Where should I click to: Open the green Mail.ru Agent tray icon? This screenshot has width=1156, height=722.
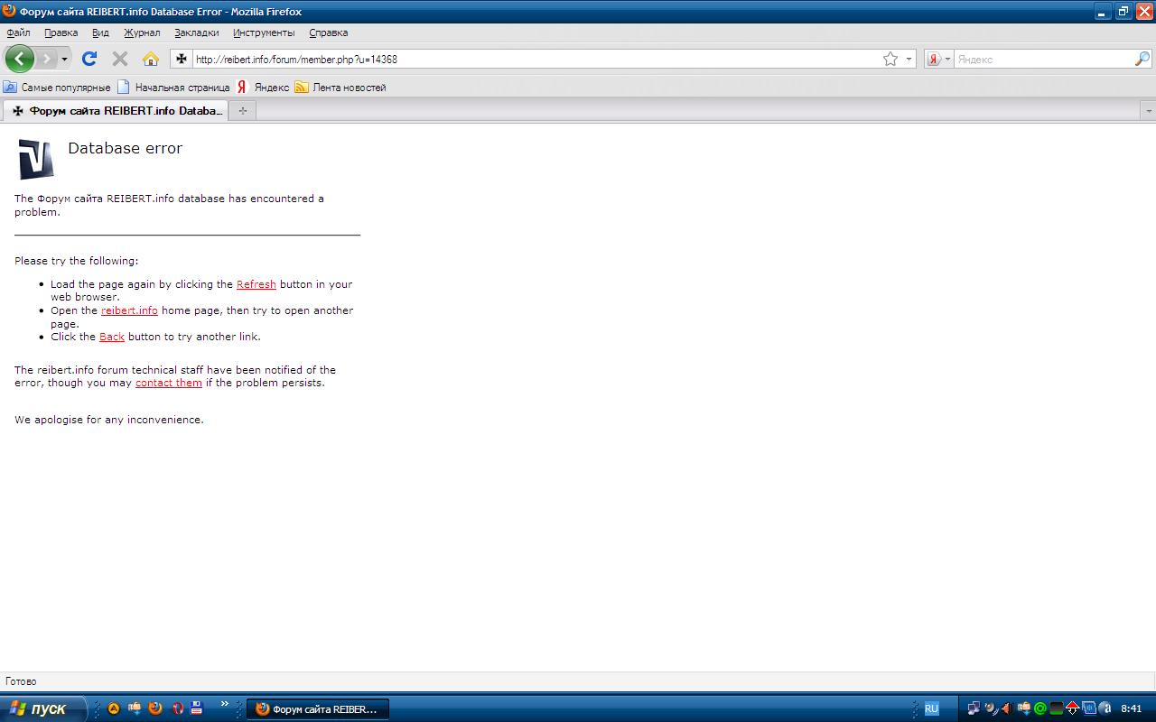(1039, 708)
